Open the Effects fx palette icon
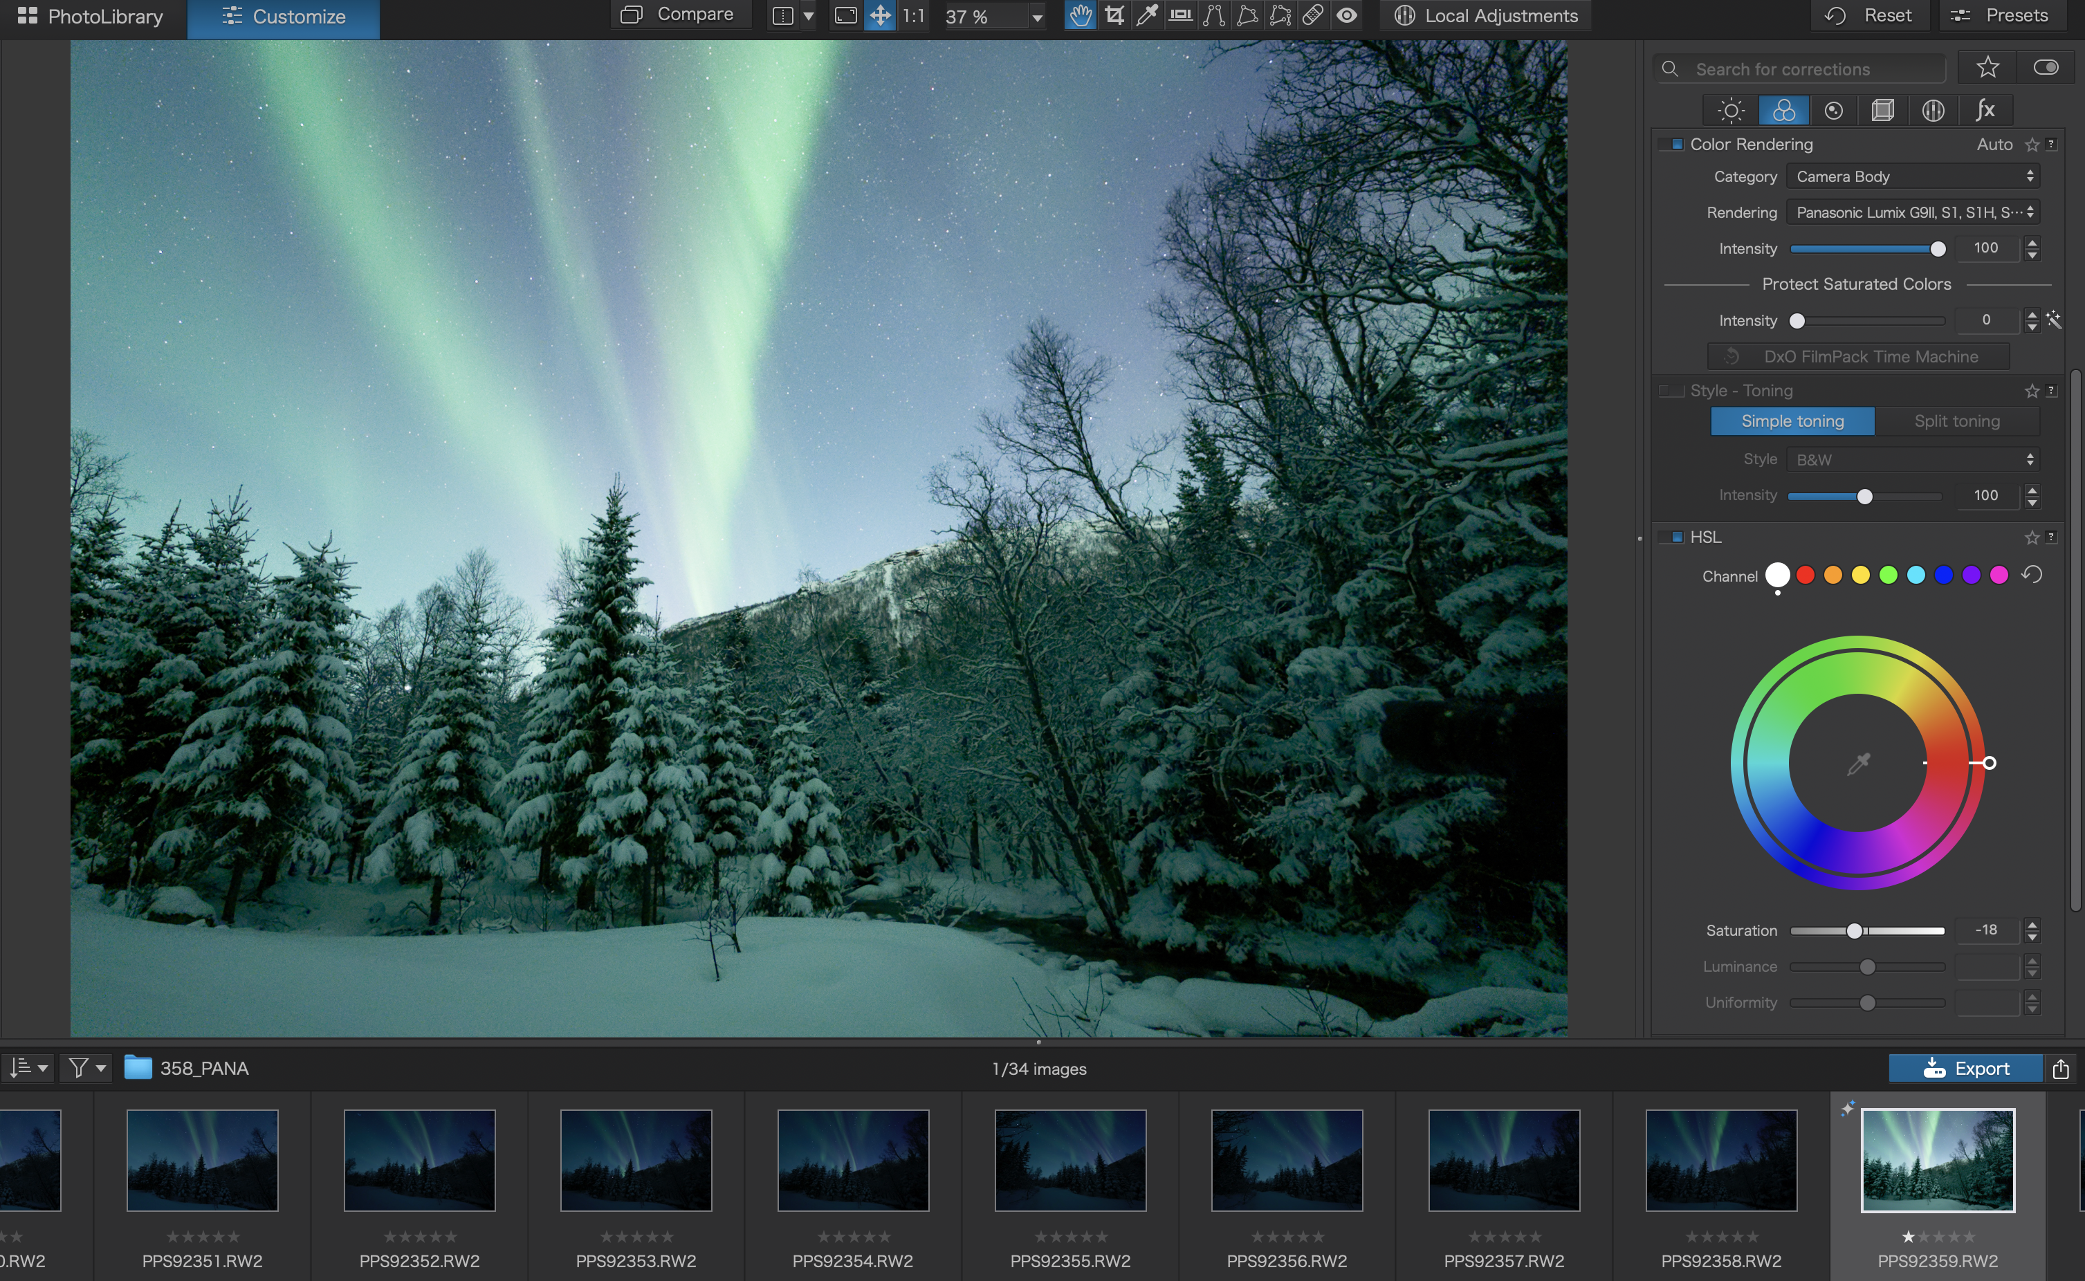The width and height of the screenshot is (2085, 1281). pyautogui.click(x=1985, y=110)
